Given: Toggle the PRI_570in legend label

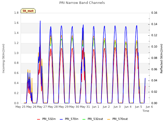Looking at the screenshot, I should (x=72, y=119).
